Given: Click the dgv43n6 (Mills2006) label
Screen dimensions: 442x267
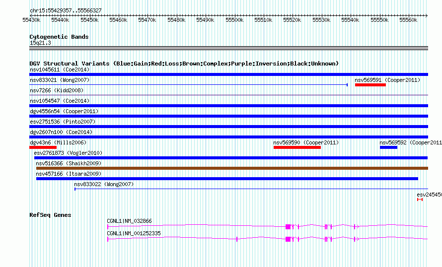Looking at the screenshot, I should tap(58, 142).
